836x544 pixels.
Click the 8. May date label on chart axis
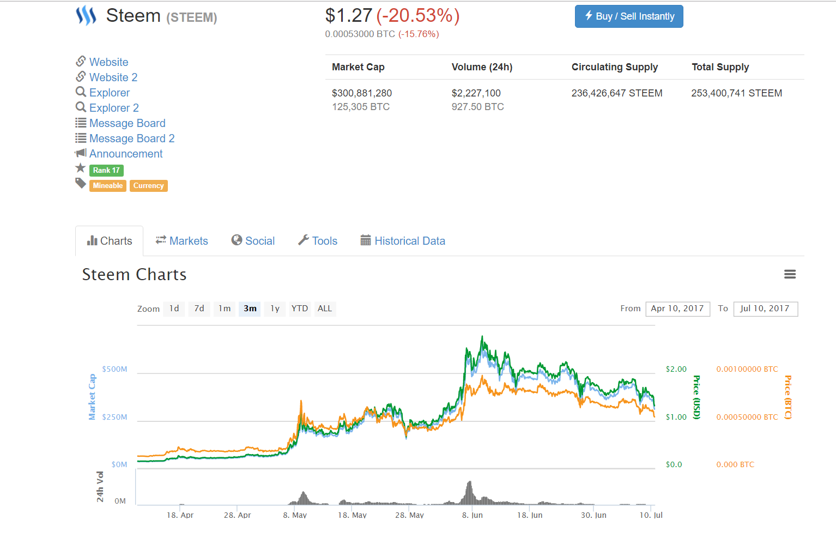pyautogui.click(x=295, y=515)
